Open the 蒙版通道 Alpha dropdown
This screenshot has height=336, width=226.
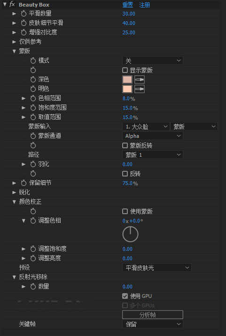coord(153,136)
